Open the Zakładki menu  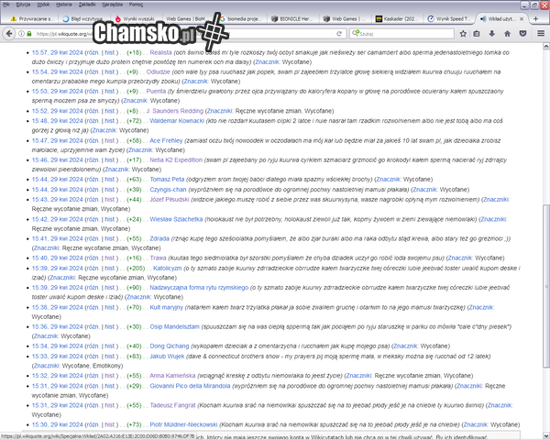(x=85, y=5)
